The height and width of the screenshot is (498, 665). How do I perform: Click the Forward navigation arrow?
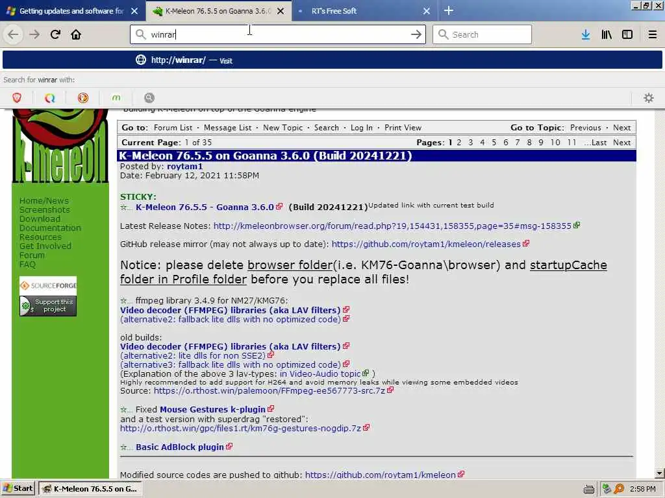[x=34, y=34]
